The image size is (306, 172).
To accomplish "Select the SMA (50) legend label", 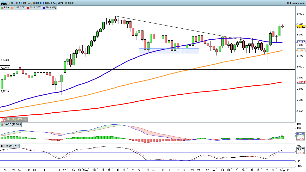I will pos(51,8).
